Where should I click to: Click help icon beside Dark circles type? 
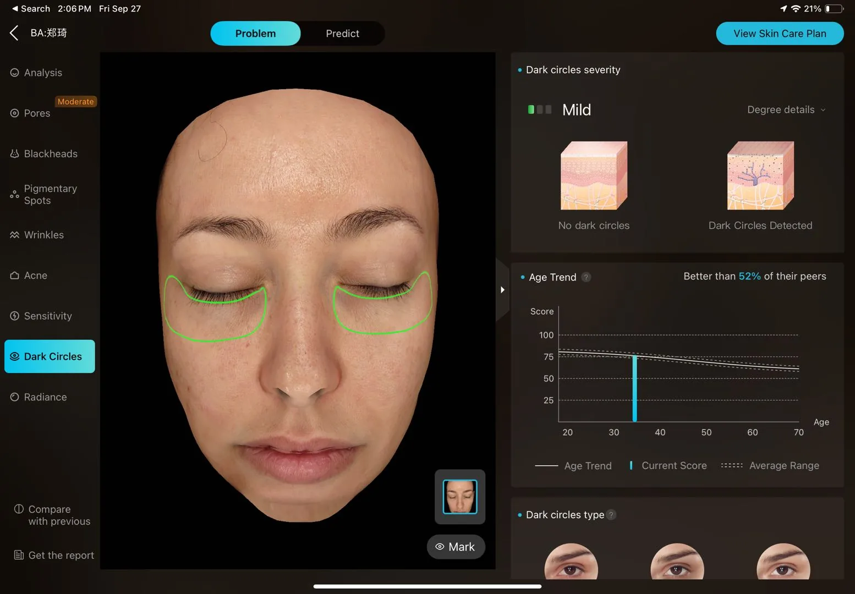(611, 515)
